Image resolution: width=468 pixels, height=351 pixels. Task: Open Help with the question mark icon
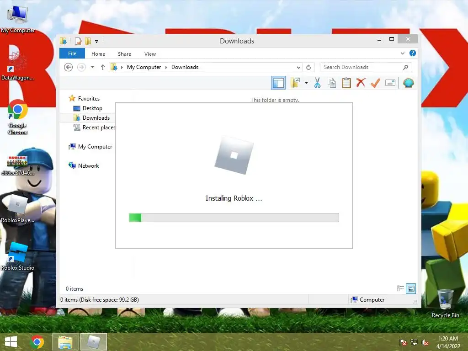(x=413, y=53)
